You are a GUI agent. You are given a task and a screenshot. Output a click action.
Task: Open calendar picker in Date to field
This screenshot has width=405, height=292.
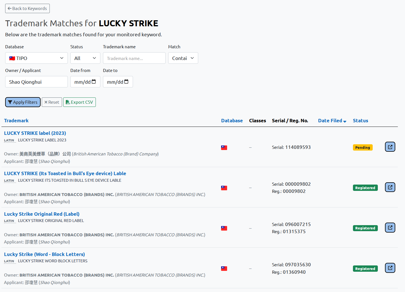pyautogui.click(x=126, y=82)
